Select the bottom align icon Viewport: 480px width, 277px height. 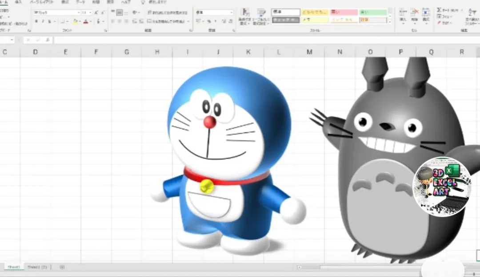pos(126,12)
